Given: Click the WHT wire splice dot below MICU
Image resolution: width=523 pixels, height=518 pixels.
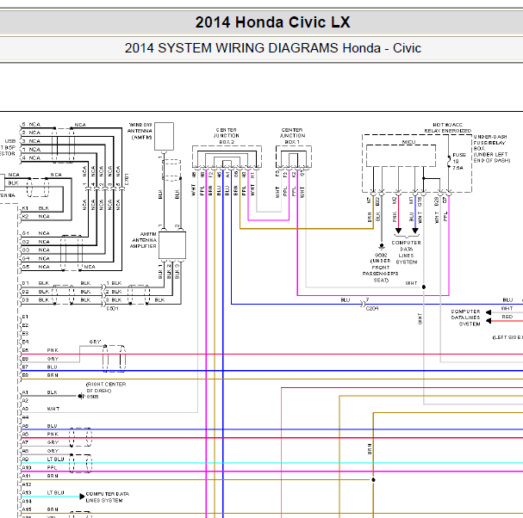Looking at the screenshot, I should 424,287.
